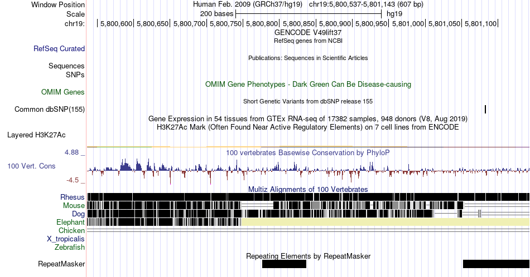This screenshot has height=277, width=530.
Task: Select the Chicken alignment row label
Action: pos(71,230)
